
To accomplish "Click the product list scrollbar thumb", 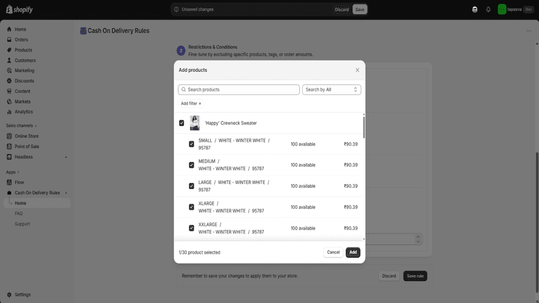I will pyautogui.click(x=364, y=127).
